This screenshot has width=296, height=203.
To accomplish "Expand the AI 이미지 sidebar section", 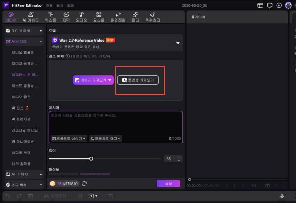I will click(x=24, y=174).
